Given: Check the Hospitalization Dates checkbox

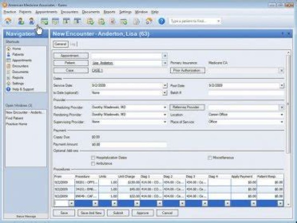Looking at the screenshot, I should coord(93,158).
